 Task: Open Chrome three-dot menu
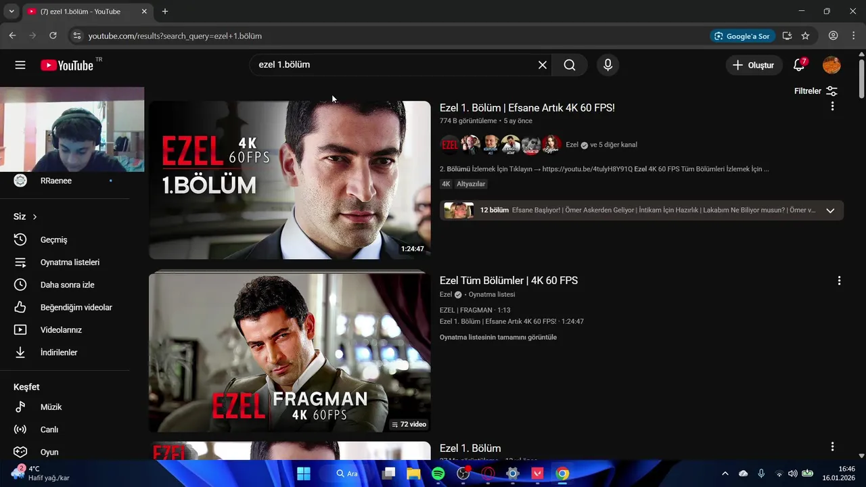(x=853, y=36)
